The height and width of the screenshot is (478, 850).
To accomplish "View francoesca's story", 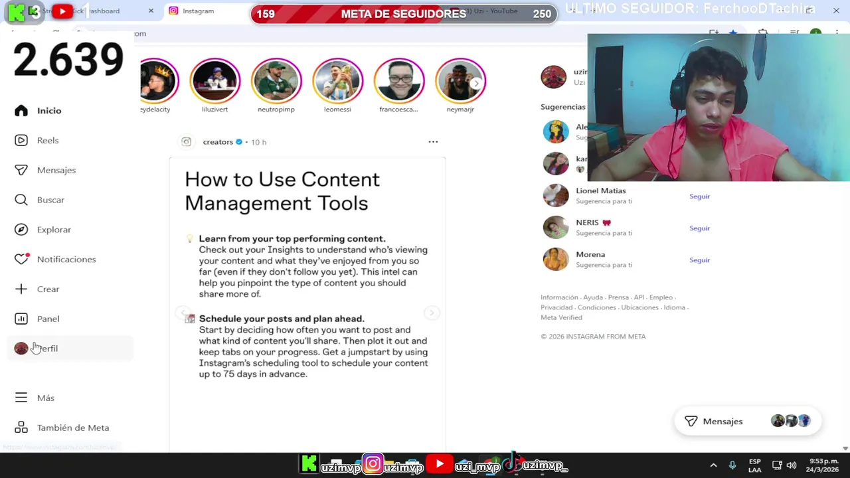I will [x=399, y=81].
